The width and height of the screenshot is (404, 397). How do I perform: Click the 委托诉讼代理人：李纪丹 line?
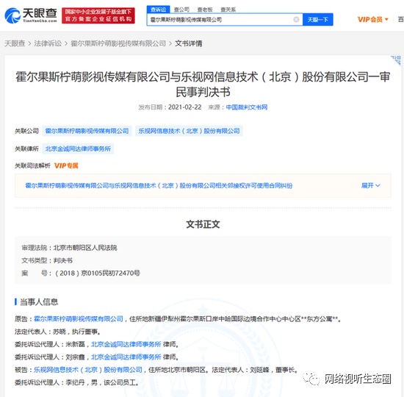(76, 382)
